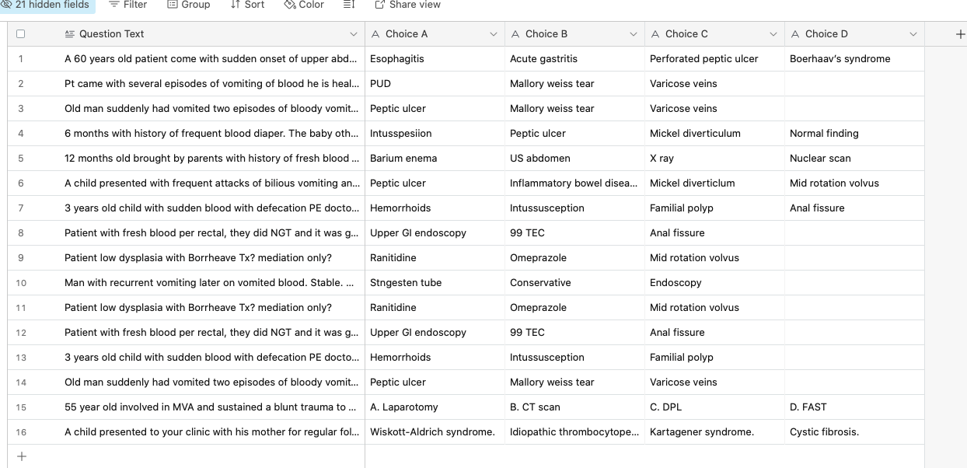Select the cell 'Anal fissure' in row 7
Image resolution: width=967 pixels, height=468 pixels.
[854, 208]
